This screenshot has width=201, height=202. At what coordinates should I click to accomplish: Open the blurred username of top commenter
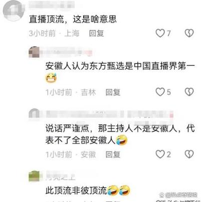pyautogui.click(x=52, y=5)
